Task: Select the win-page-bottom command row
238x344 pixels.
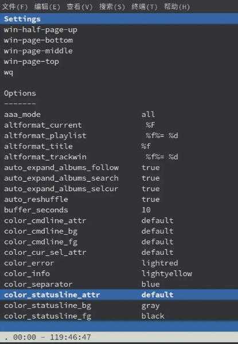Action: pyautogui.click(x=119, y=40)
